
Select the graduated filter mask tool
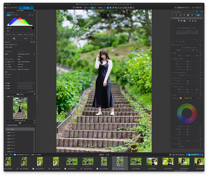coord(184,21)
